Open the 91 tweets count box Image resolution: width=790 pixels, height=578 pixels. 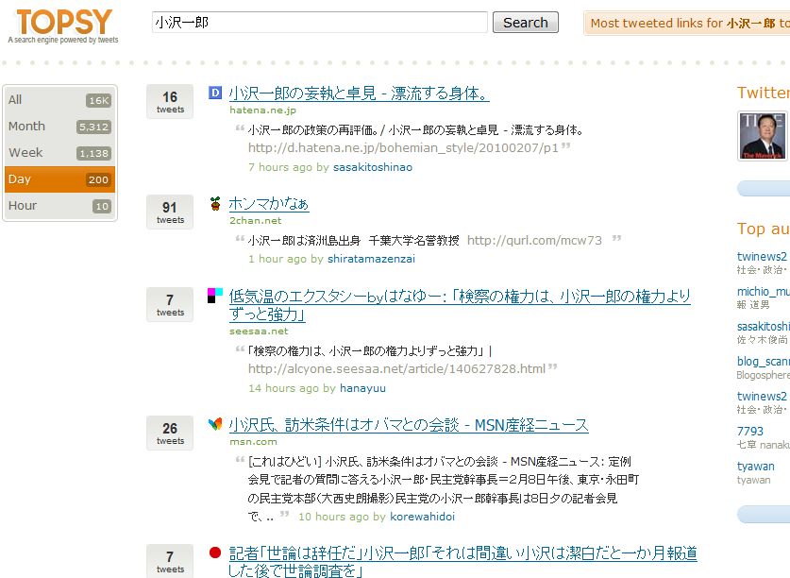coord(170,212)
